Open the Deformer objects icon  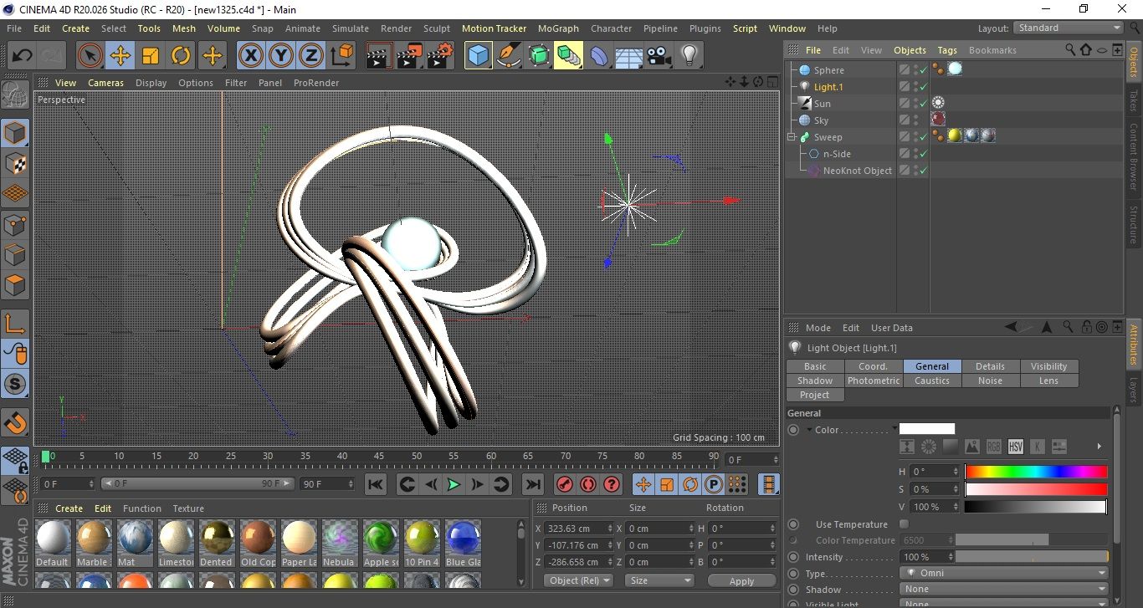point(599,56)
